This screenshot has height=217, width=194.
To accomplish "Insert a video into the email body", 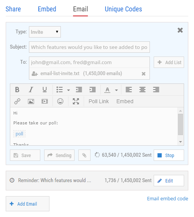I will tap(45, 101).
